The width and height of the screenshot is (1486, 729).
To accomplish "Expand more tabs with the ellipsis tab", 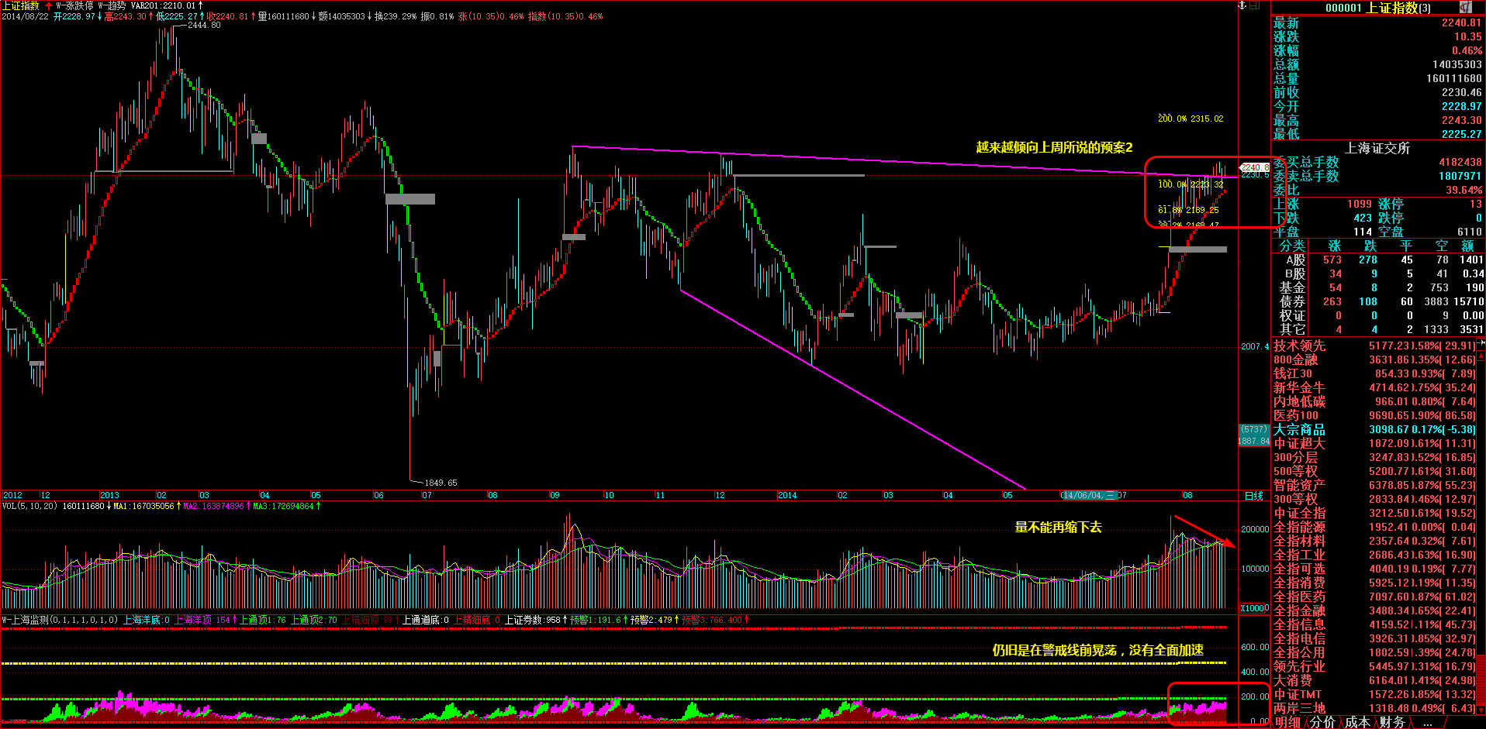I will pos(1428,722).
